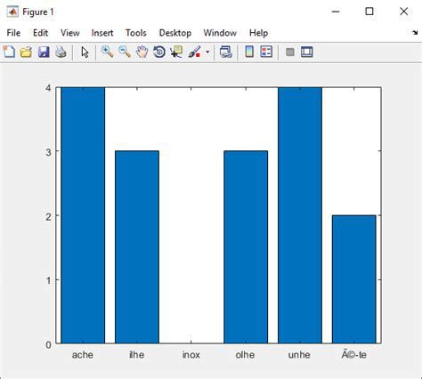Select the bar above 'unhe'
Viewport: 422px width, 379px height.
click(x=300, y=215)
